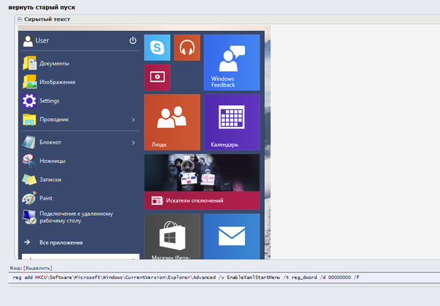Open the Skype tile
Viewport: 440px width, 306px height.
(x=157, y=48)
